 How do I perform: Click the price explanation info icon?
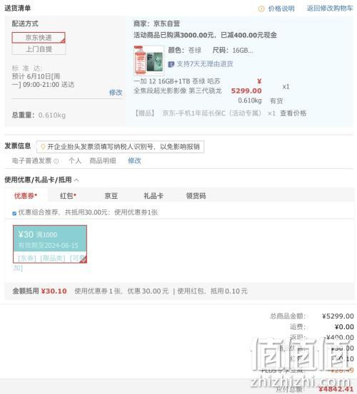coord(261,9)
